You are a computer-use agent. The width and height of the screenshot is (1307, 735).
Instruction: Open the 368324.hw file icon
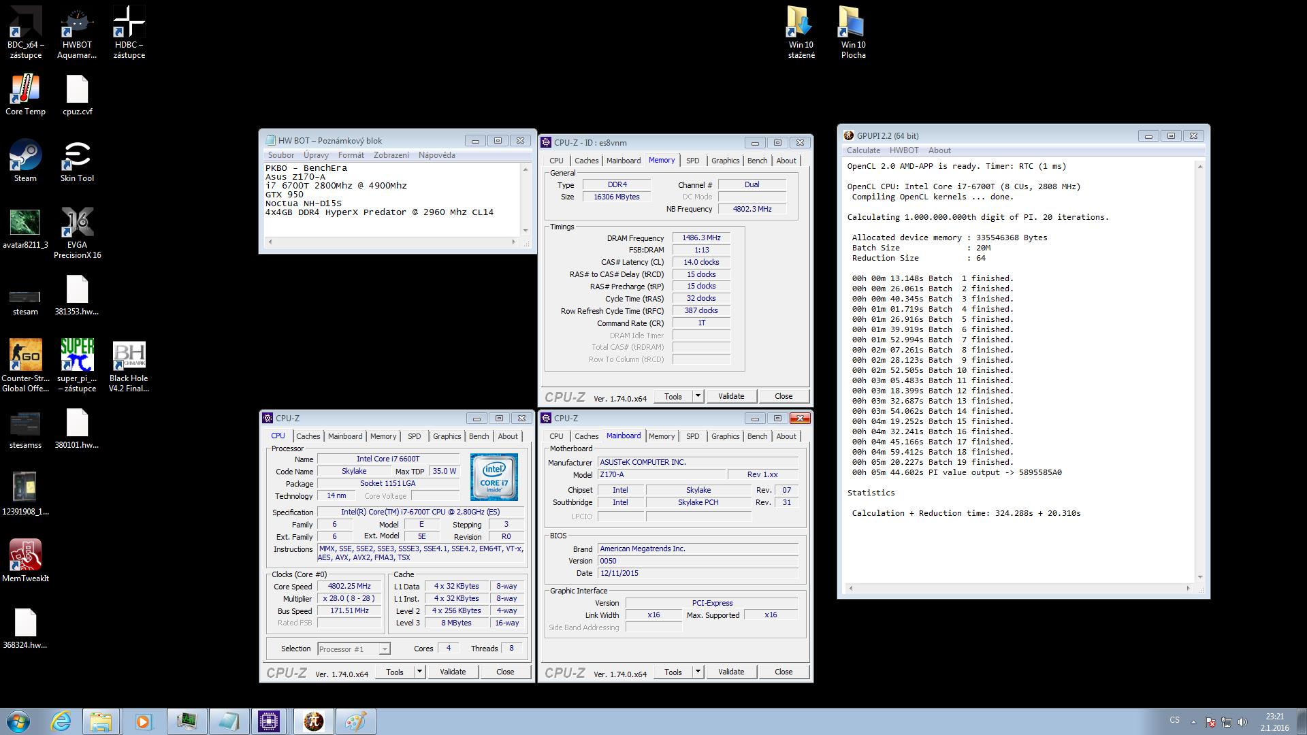click(x=25, y=629)
